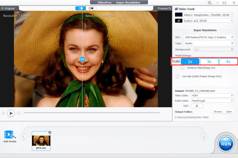Enable Use High Quality Engine checkbox
This screenshot has height=158, width=238.
point(178,76)
